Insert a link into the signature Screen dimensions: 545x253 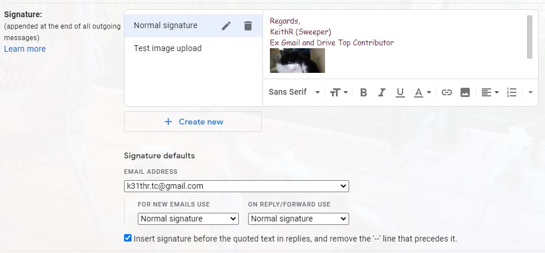447,92
